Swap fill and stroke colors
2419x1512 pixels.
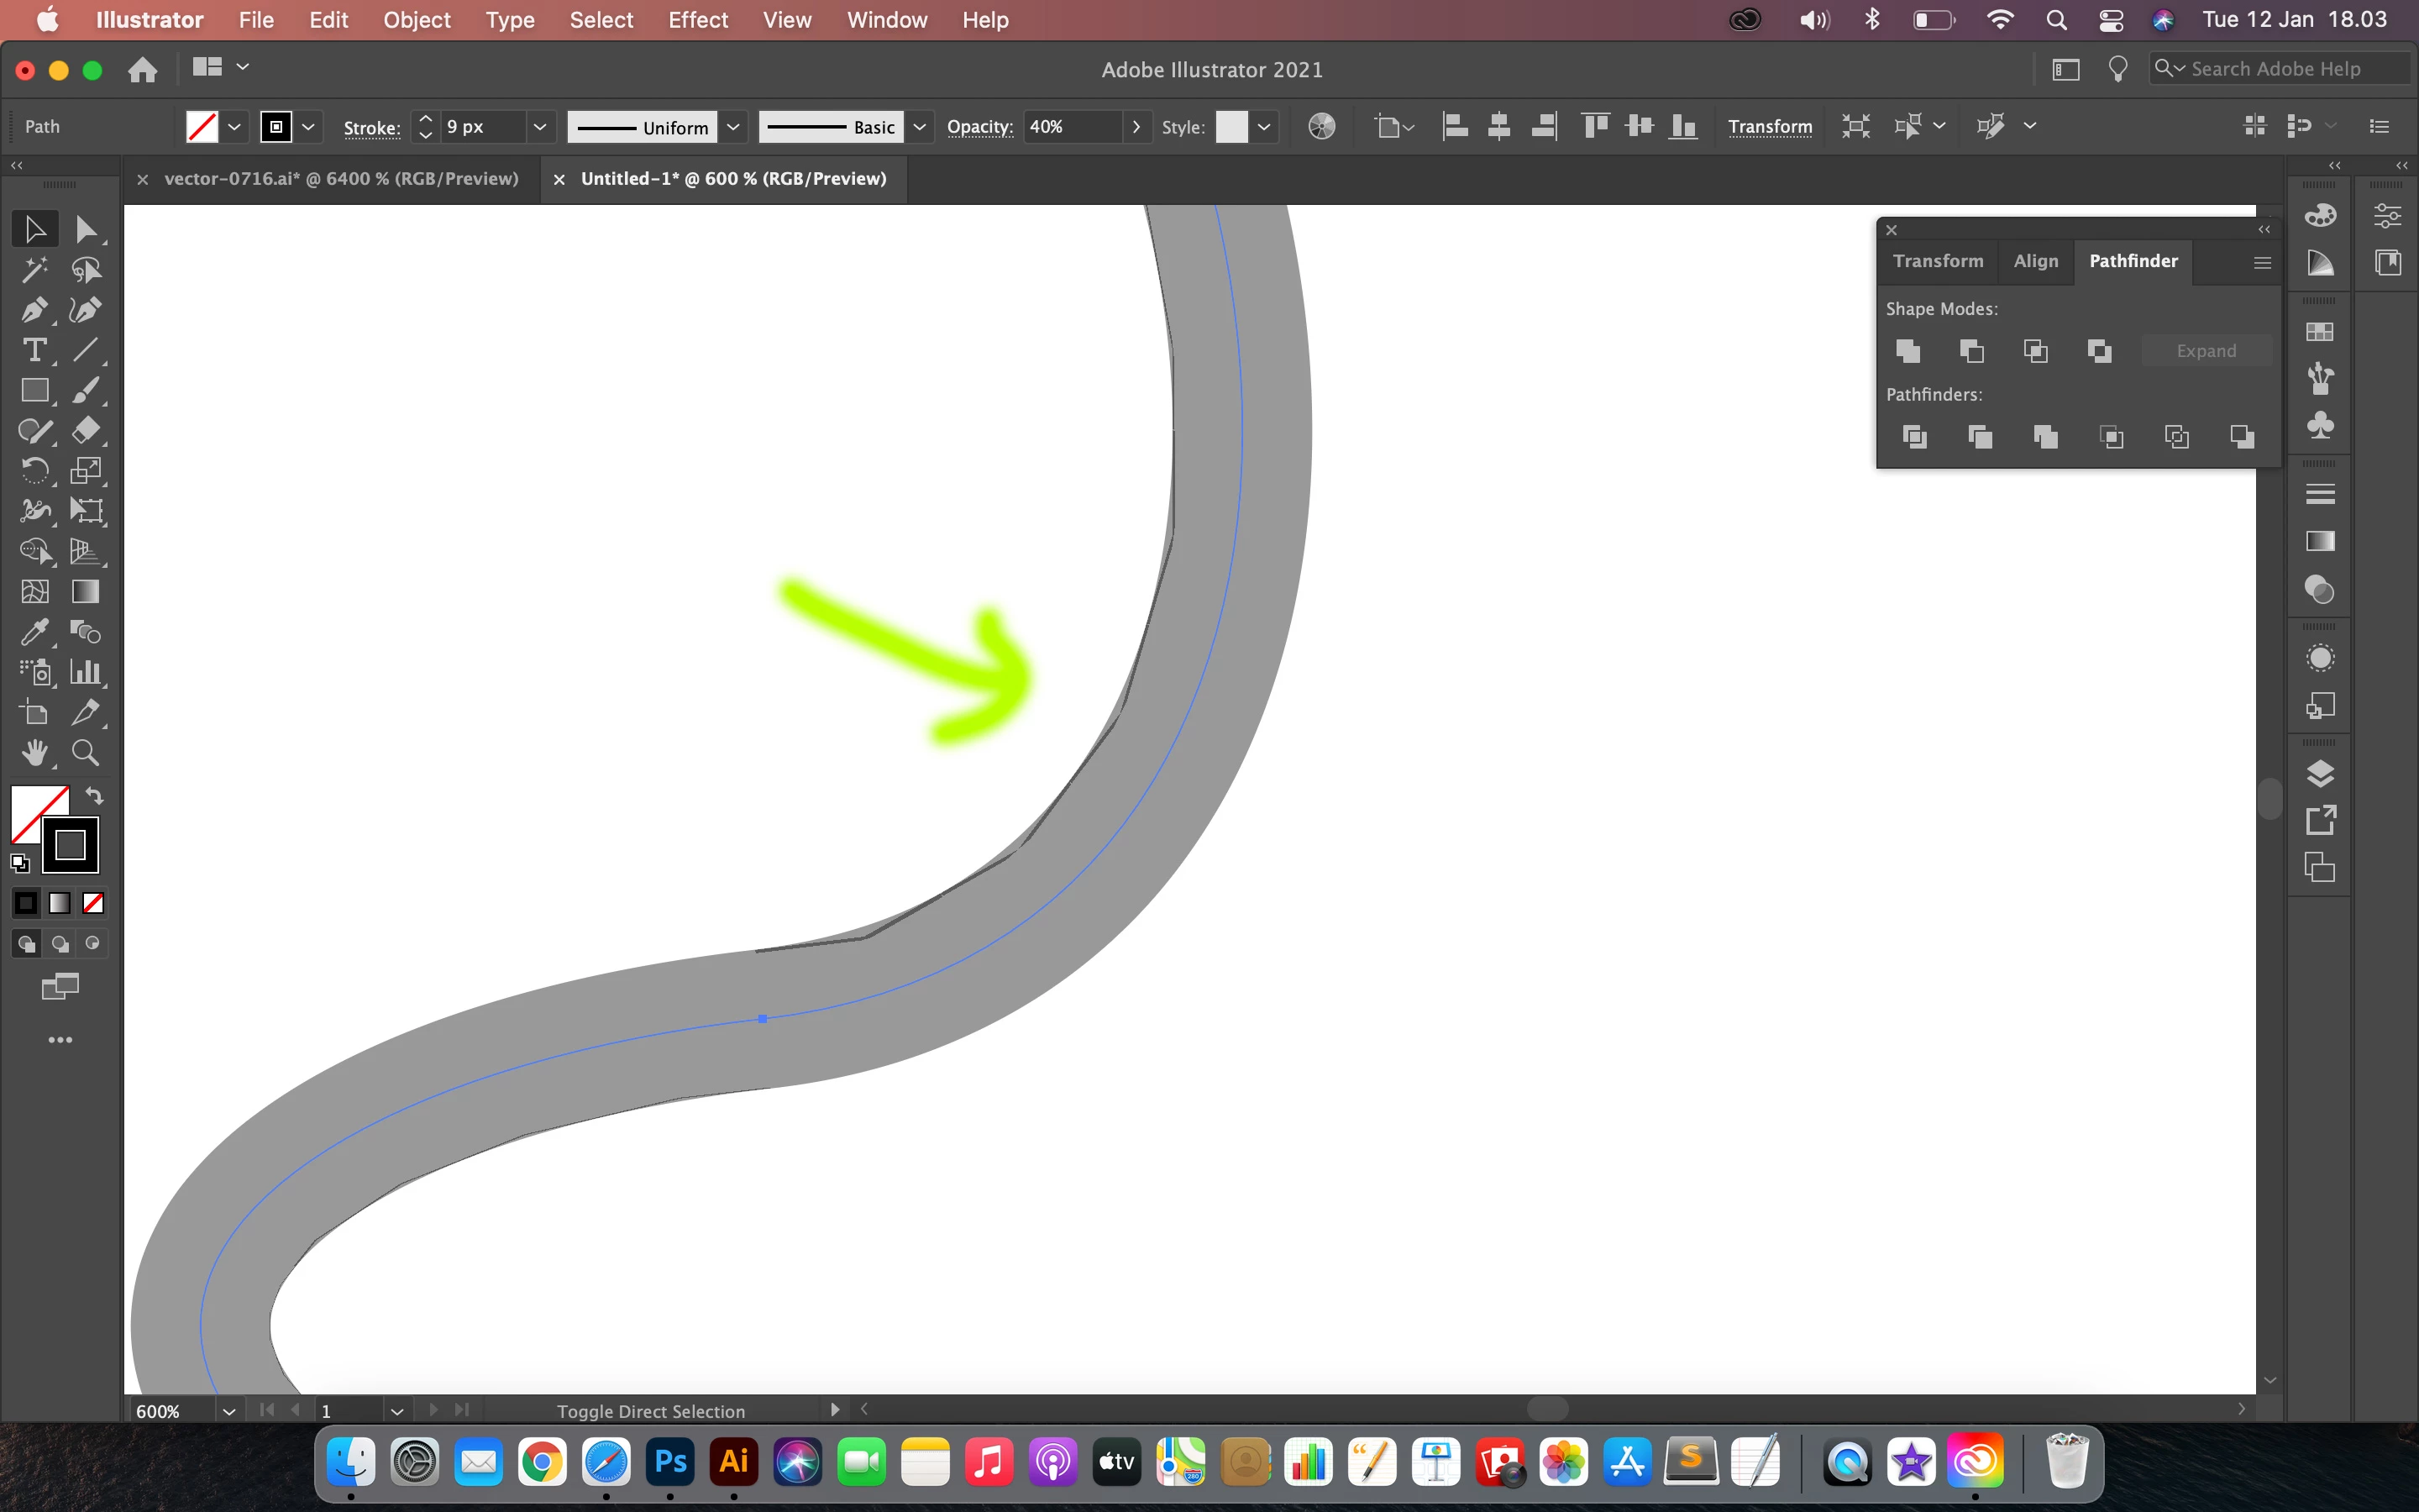94,796
